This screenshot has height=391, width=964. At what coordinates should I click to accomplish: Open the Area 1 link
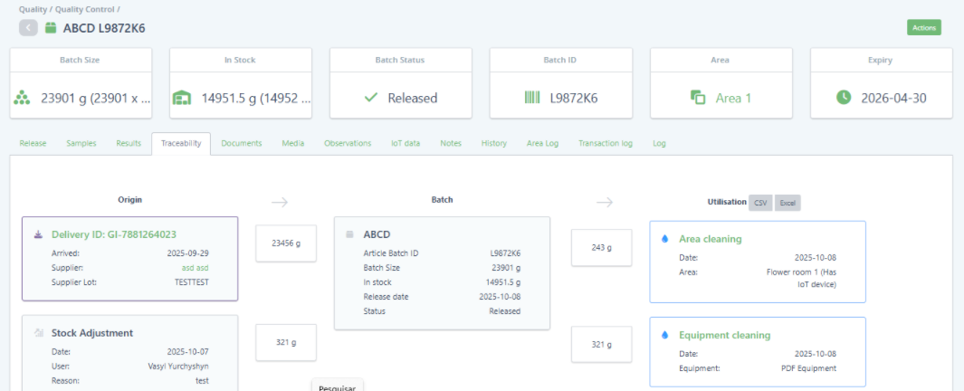coord(733,98)
